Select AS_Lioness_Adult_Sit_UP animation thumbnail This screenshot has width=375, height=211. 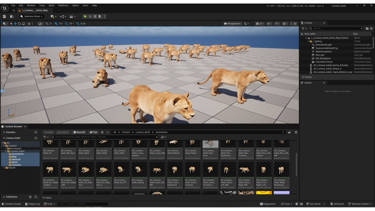click(122, 169)
